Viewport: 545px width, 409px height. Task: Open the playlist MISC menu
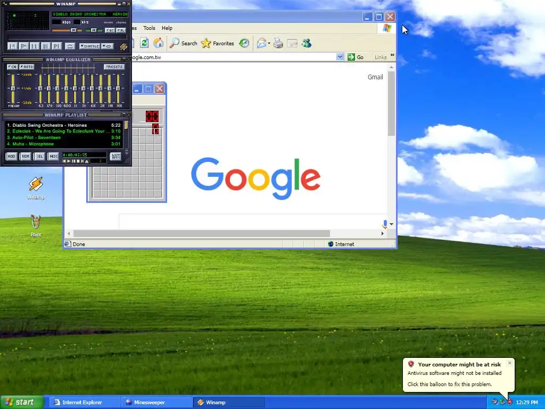pyautogui.click(x=54, y=157)
